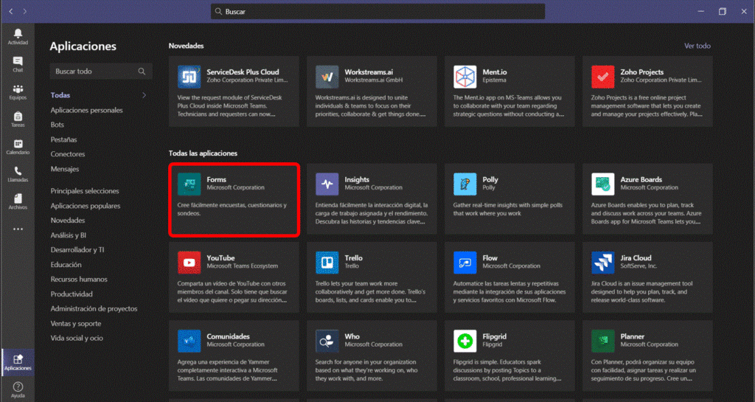Screen dimensions: 755x402
Task: Open the Calendario sidebar icon
Action: click(x=18, y=147)
